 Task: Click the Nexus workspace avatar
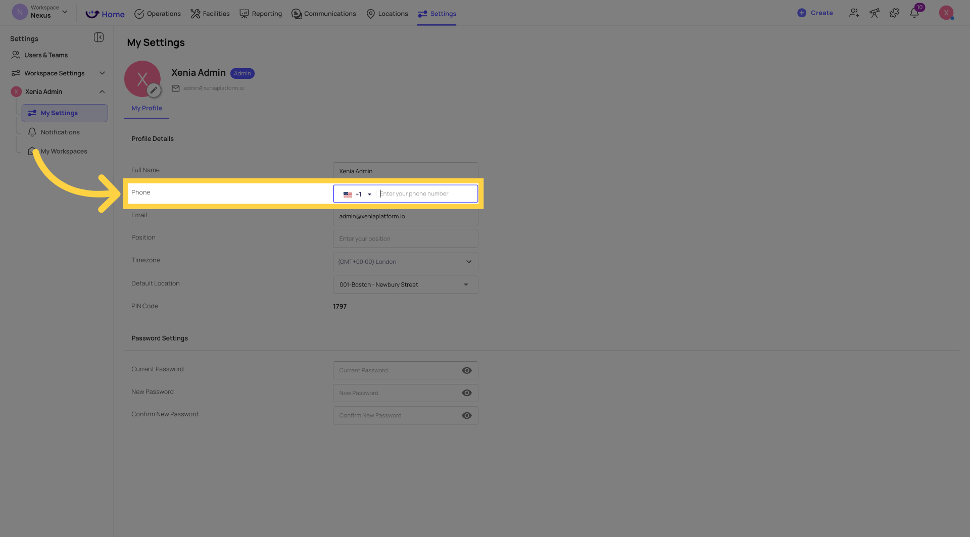(20, 12)
